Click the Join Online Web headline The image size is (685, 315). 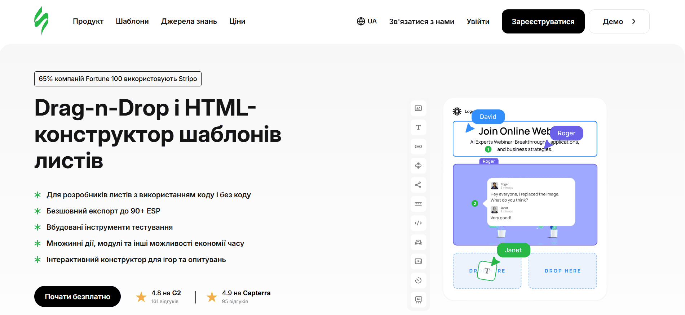pos(514,131)
